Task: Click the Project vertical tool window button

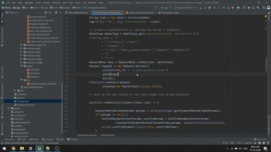Action: click(x=2, y=18)
